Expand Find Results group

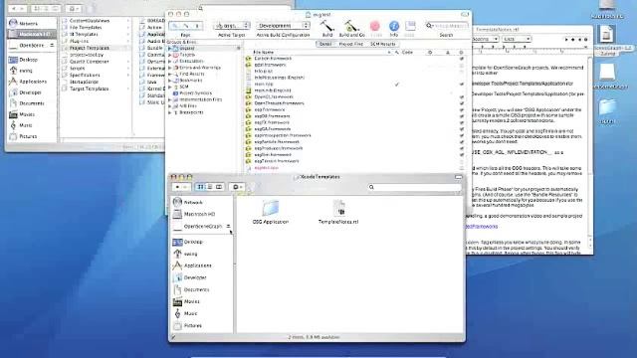point(170,74)
